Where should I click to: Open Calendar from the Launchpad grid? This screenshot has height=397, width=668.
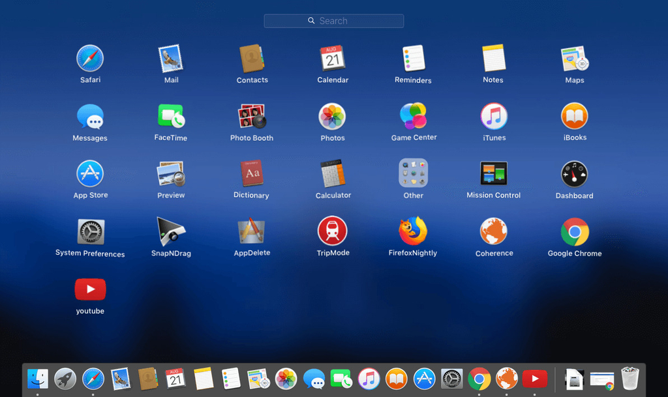(332, 58)
